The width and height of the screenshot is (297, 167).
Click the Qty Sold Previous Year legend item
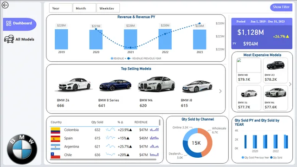[255, 158]
